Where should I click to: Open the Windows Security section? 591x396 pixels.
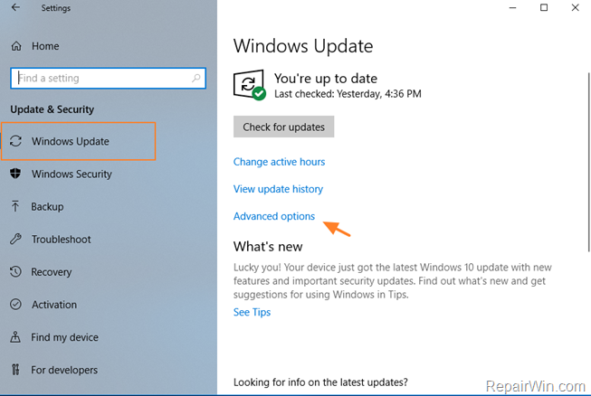(x=71, y=174)
